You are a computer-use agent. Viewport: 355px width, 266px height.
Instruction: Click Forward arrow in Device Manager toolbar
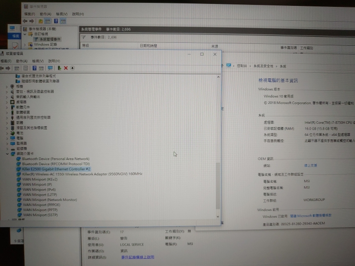click(x=8, y=68)
